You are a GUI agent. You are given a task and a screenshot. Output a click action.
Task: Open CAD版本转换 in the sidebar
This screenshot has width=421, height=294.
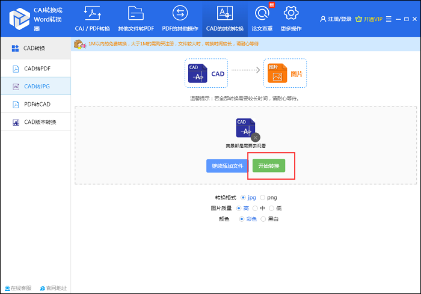[40, 122]
